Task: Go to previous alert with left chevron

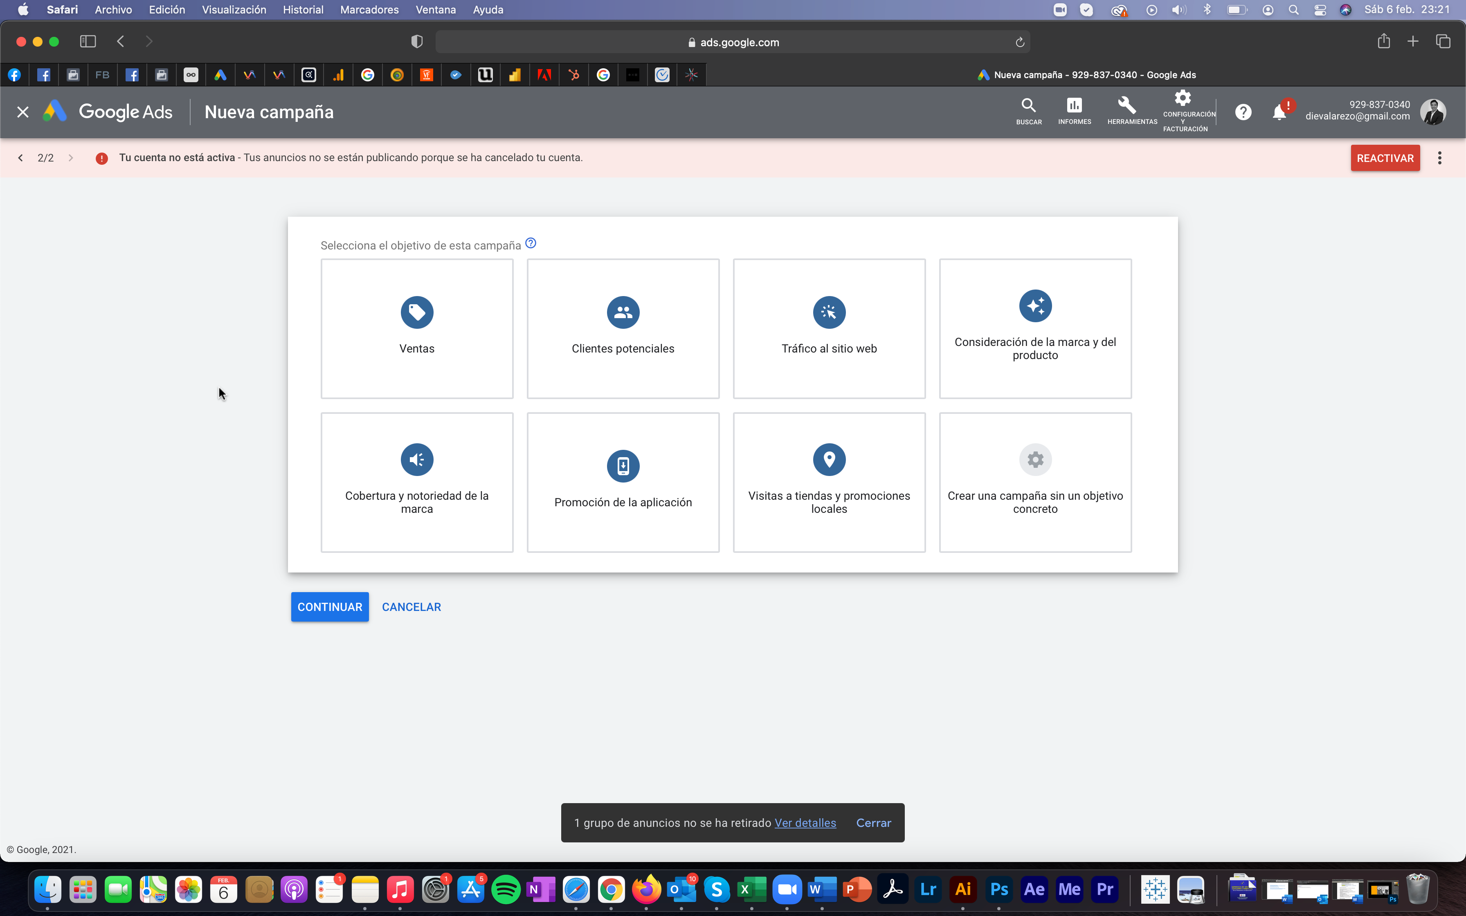Action: pos(20,157)
